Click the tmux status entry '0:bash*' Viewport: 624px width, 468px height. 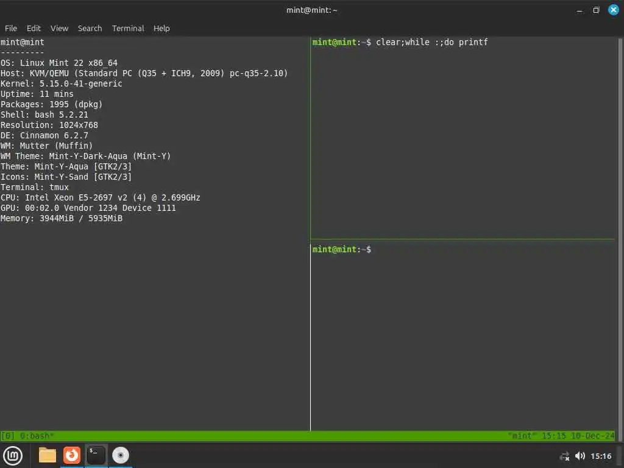[37, 436]
